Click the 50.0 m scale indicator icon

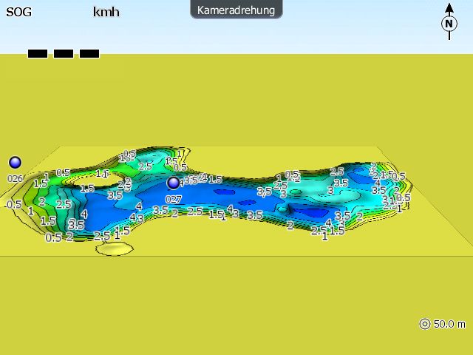425,324
